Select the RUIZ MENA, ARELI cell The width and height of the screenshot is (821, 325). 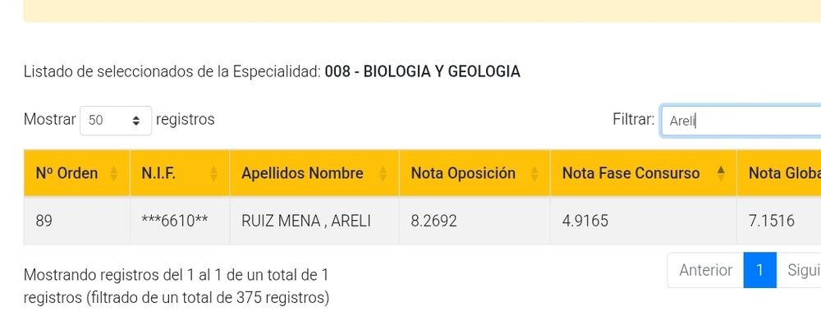click(314, 221)
